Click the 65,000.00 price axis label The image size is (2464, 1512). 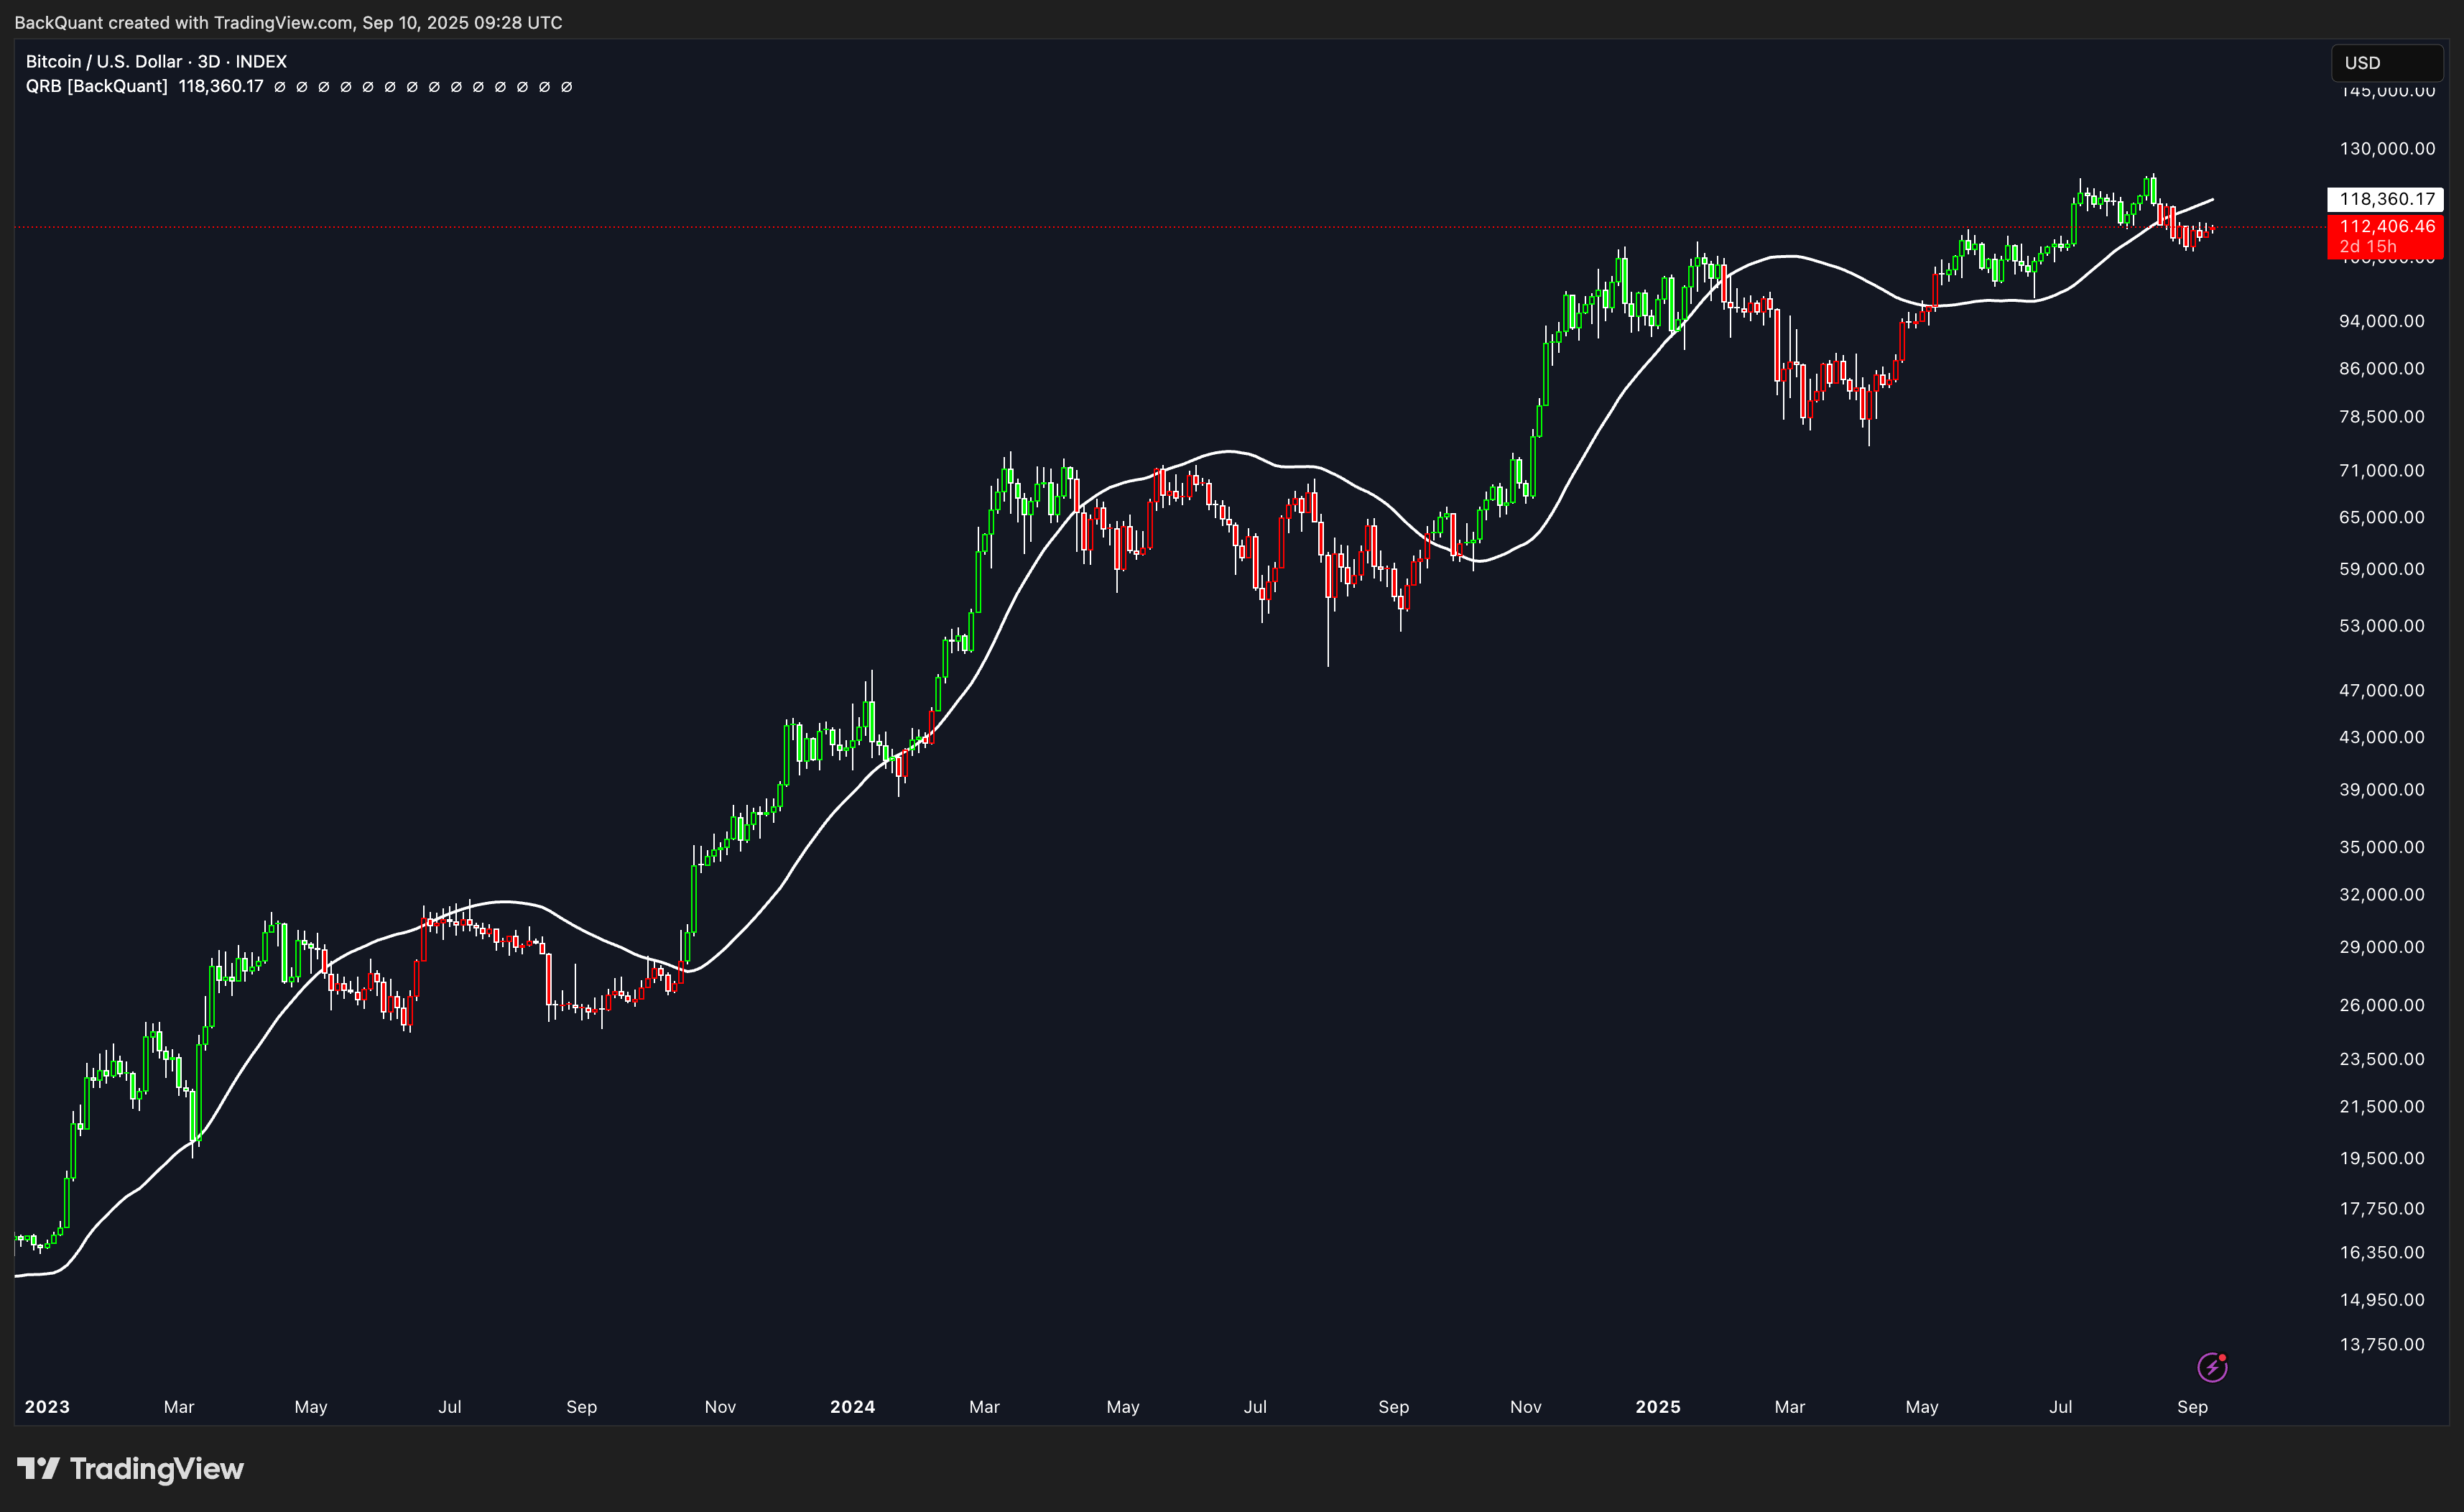2381,518
